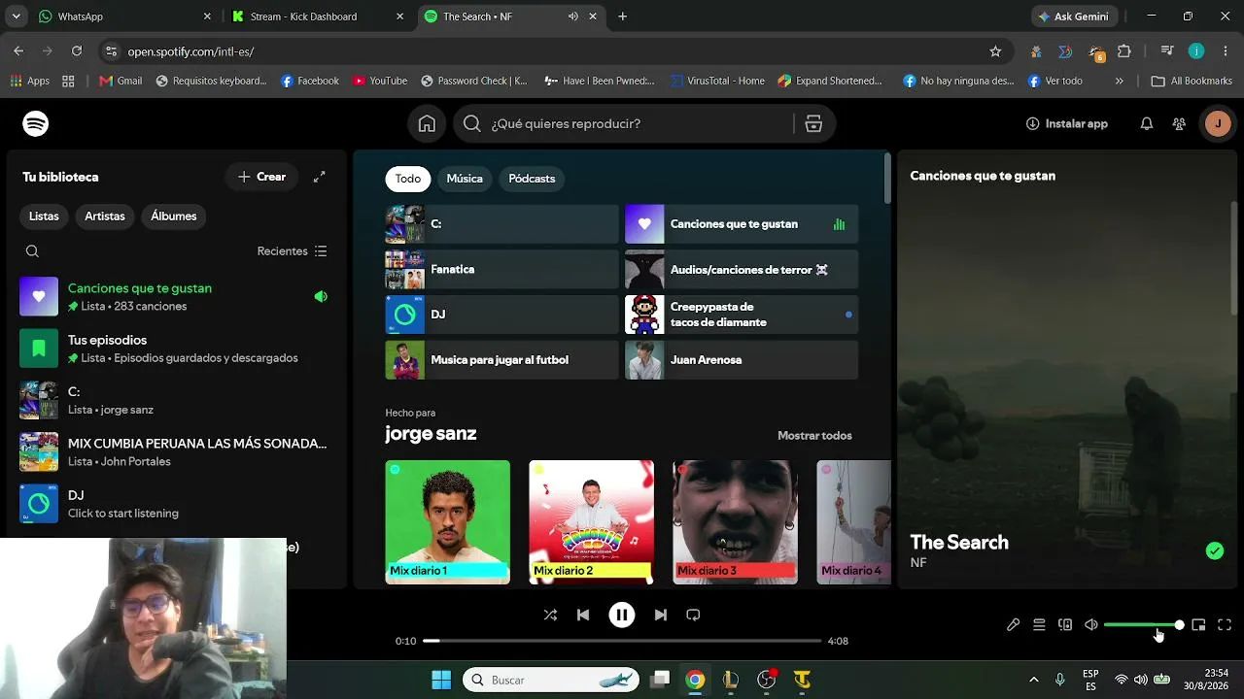Screen dimensions: 1244x699
Task: Click The Search song title
Action: click(x=959, y=543)
